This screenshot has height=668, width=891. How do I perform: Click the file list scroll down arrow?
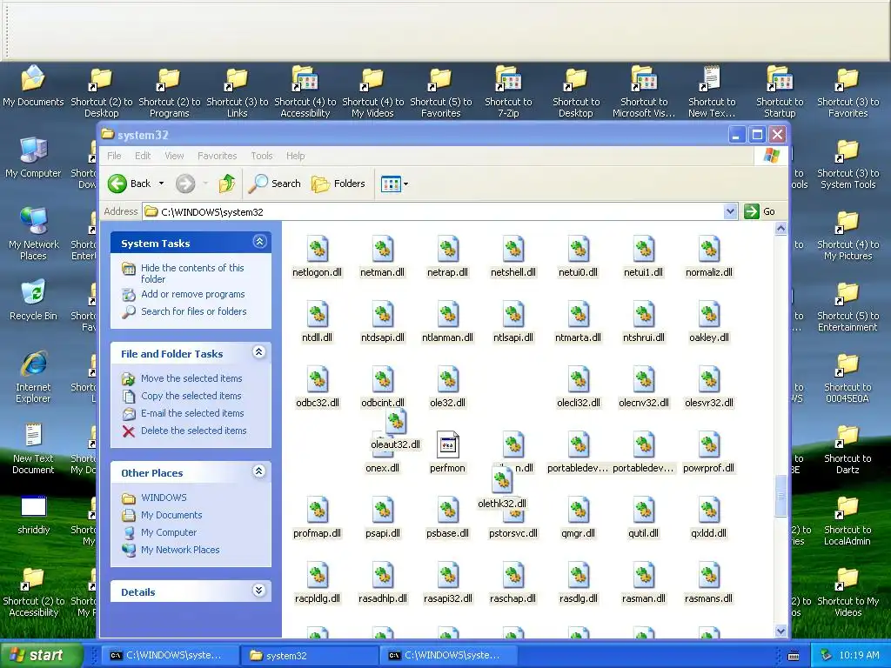[x=780, y=631]
